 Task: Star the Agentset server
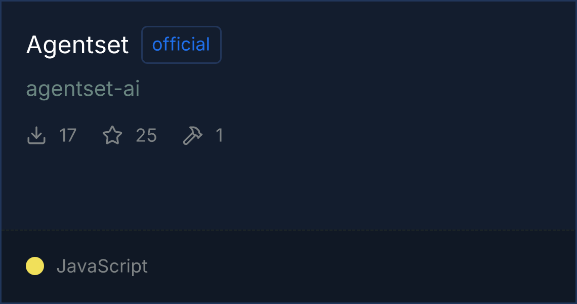[112, 136]
